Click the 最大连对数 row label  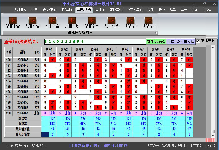(23, 129)
